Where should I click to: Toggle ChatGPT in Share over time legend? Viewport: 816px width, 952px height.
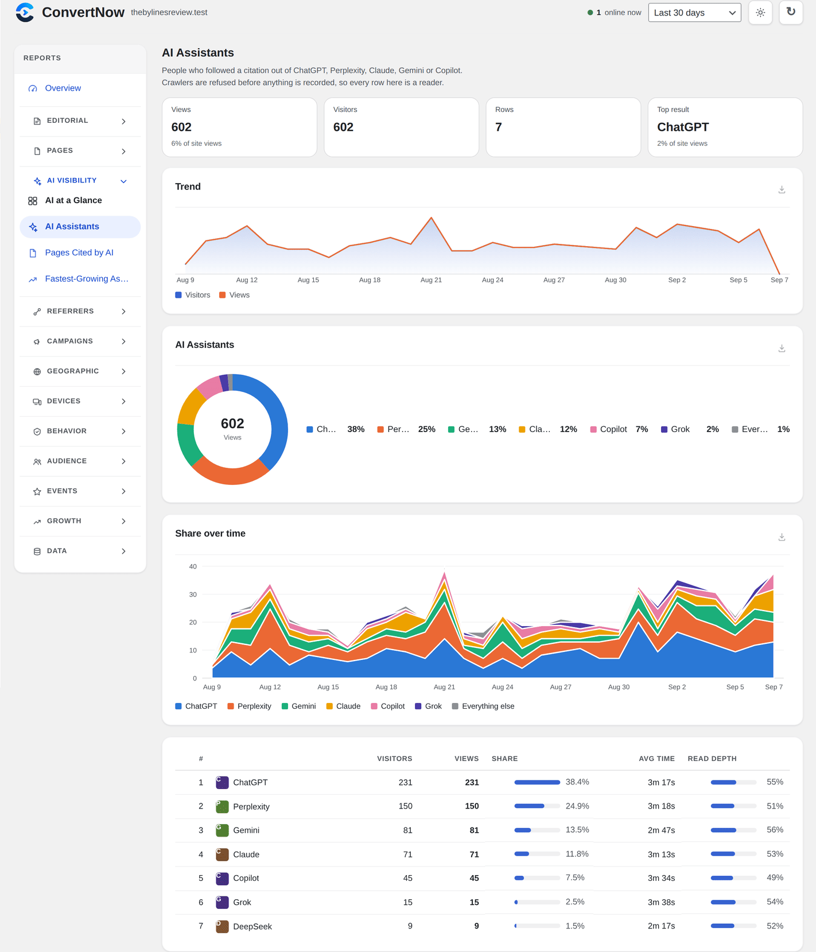click(196, 706)
